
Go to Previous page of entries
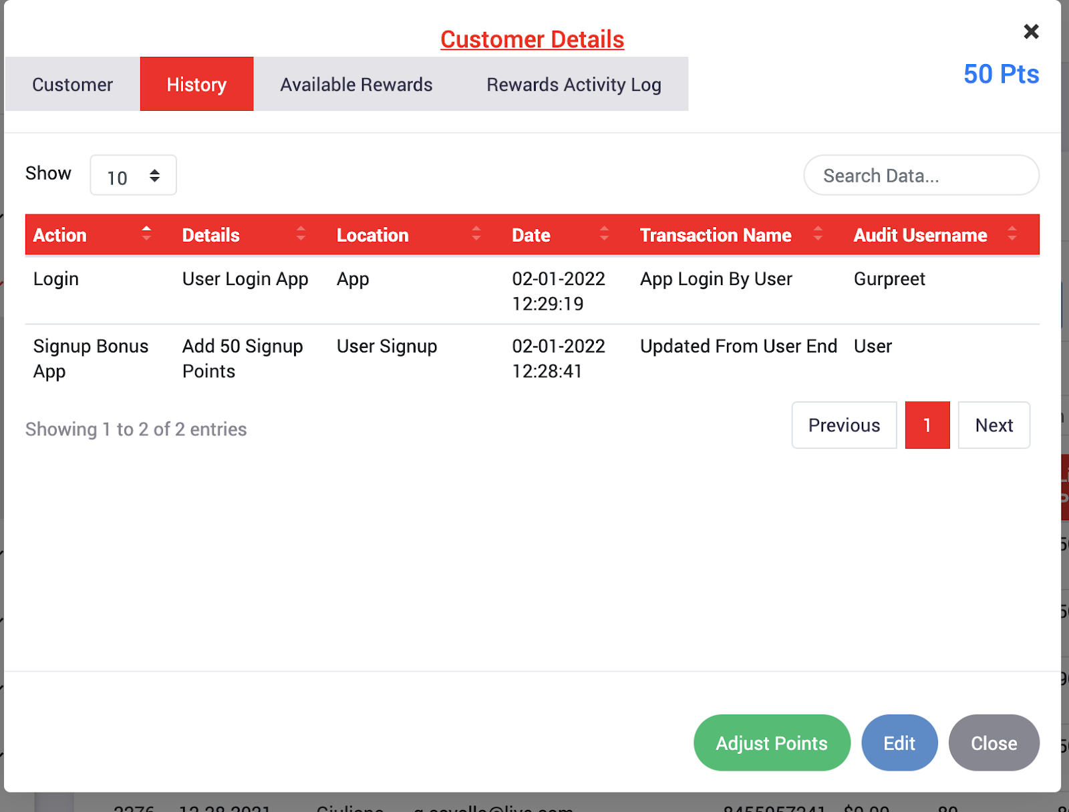pos(844,425)
